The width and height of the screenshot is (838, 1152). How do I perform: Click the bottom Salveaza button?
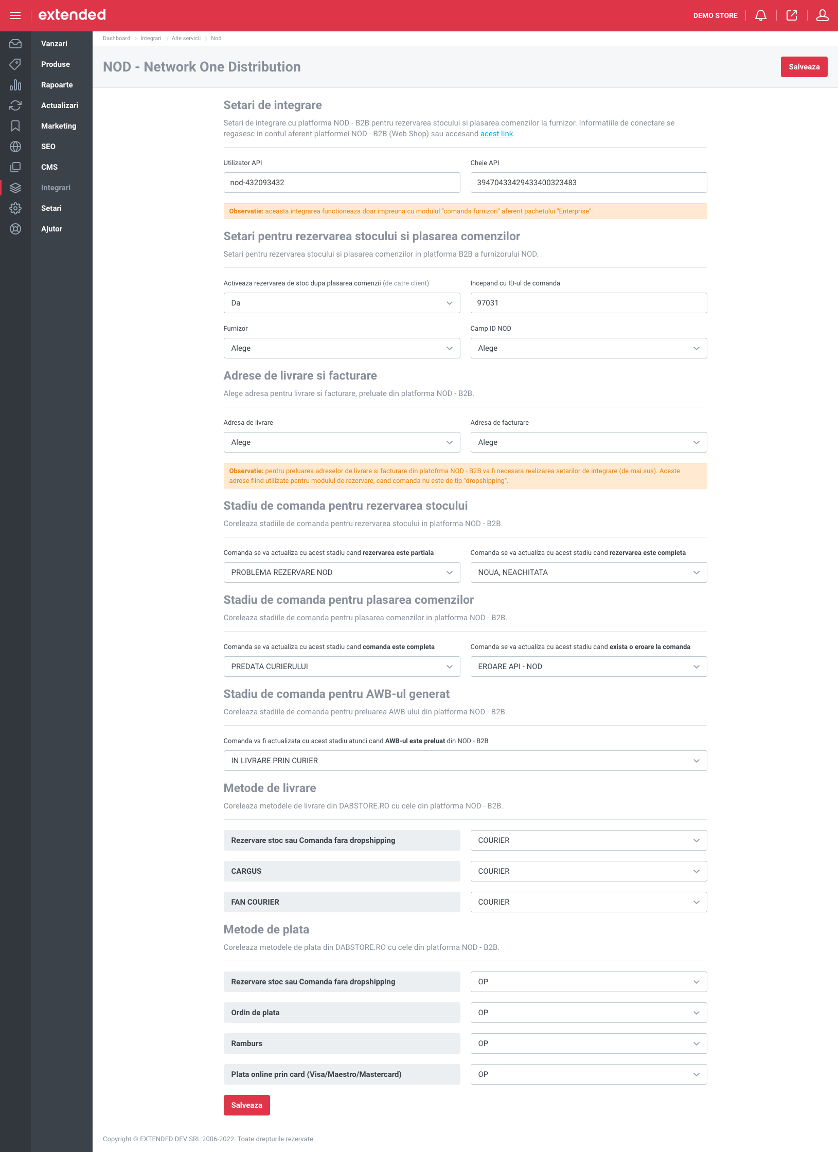[x=246, y=1105]
